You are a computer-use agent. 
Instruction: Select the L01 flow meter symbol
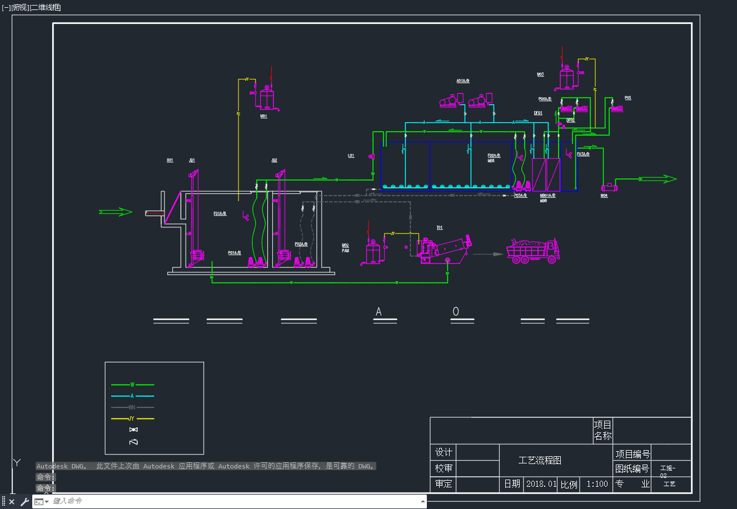click(x=371, y=157)
